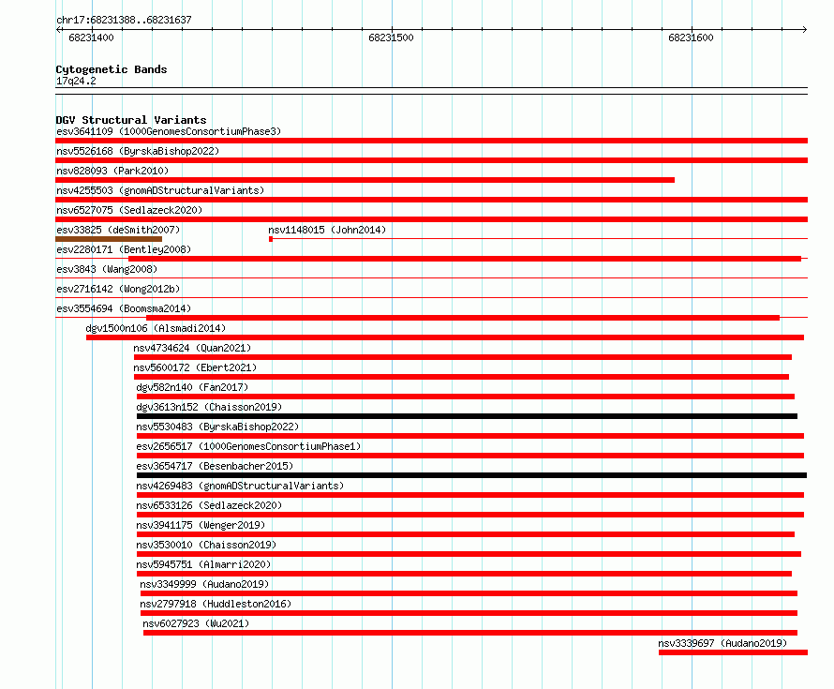This screenshot has width=834, height=689.
Task: Click esv2656517 (1000GenomesConsortiumPhase1) label
Action: (248, 446)
